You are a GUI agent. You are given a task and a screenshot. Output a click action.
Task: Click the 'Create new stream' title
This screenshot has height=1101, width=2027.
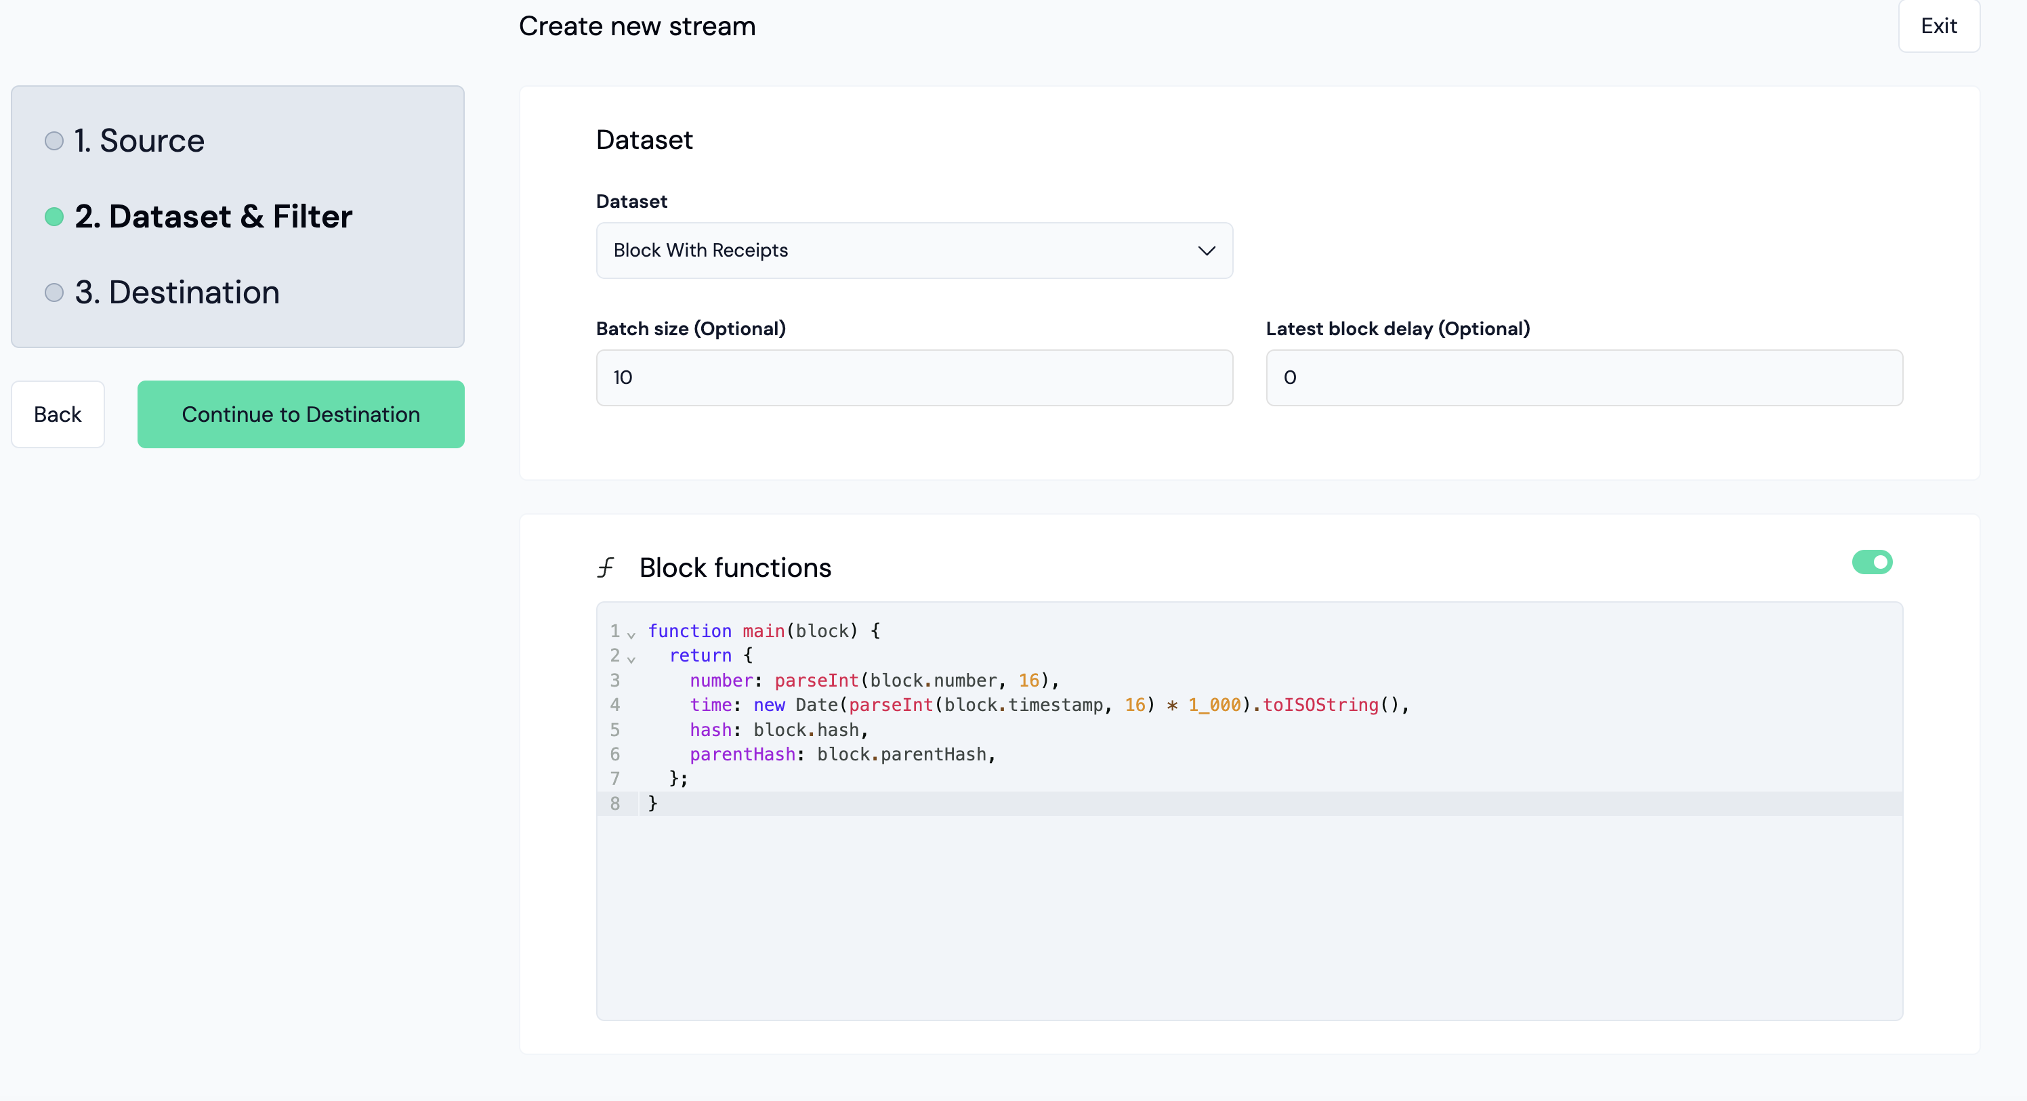(x=637, y=26)
